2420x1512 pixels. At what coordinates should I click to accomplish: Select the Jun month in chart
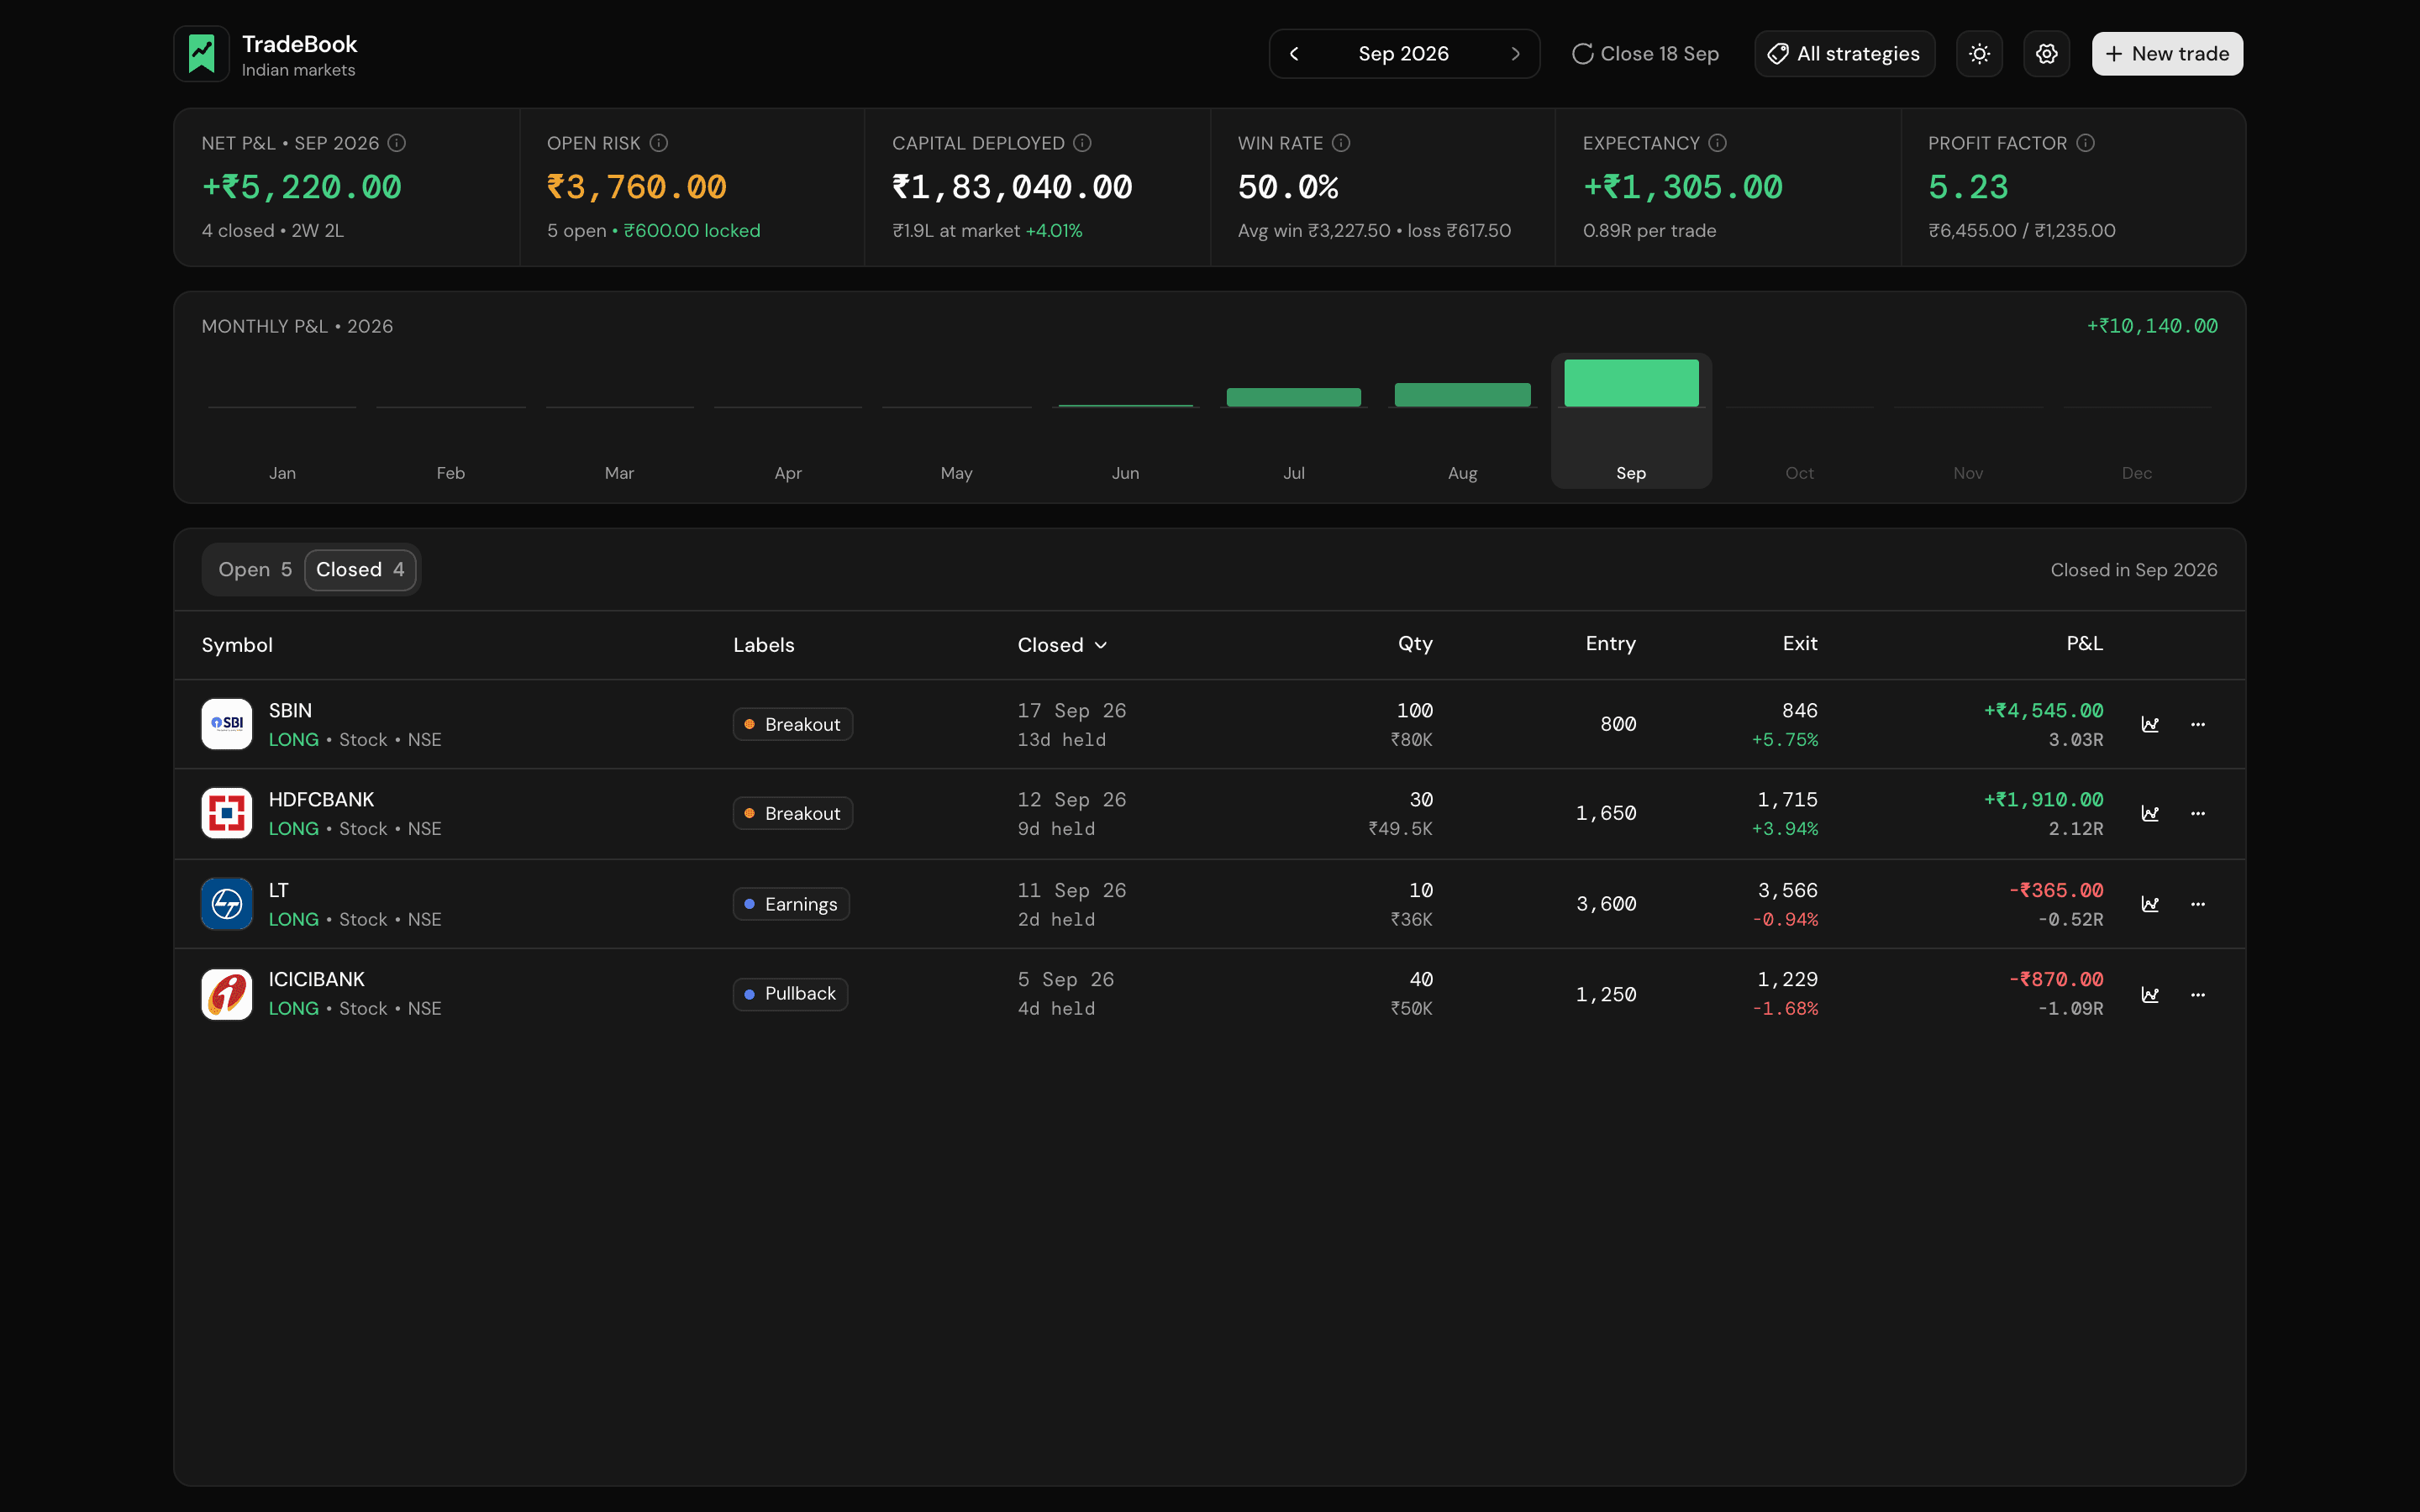point(1125,421)
